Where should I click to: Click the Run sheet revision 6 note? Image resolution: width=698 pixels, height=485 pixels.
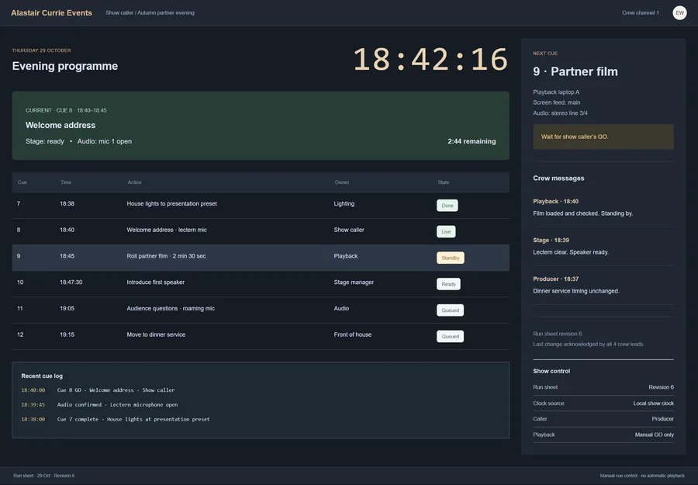click(x=558, y=334)
